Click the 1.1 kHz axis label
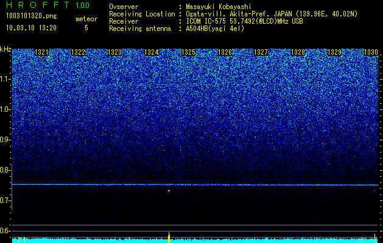This screenshot has width=383, height=243. 4,79
